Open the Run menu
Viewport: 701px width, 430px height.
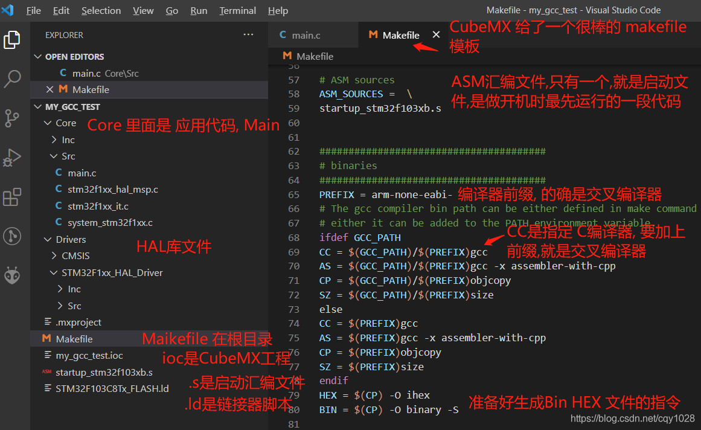coord(199,10)
